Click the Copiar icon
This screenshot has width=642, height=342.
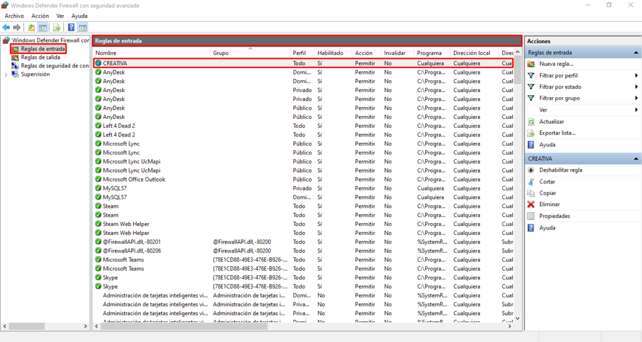[x=531, y=193]
